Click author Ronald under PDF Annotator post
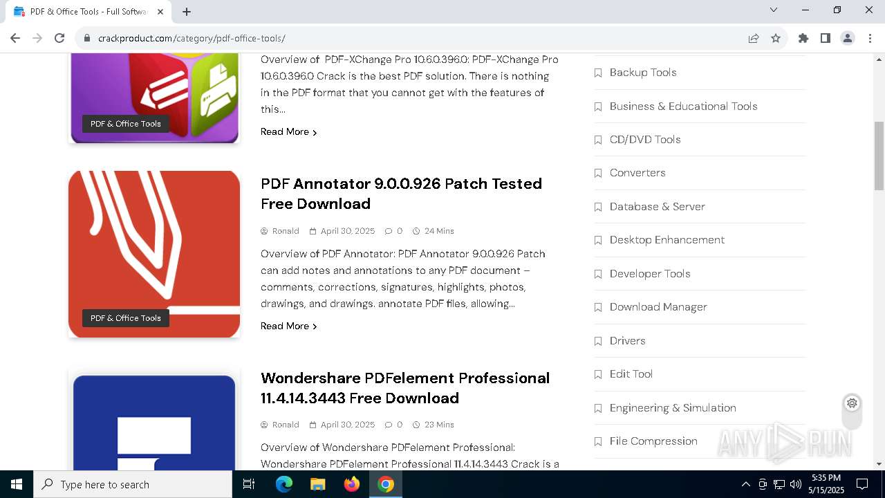The height and width of the screenshot is (498, 885). (x=286, y=231)
